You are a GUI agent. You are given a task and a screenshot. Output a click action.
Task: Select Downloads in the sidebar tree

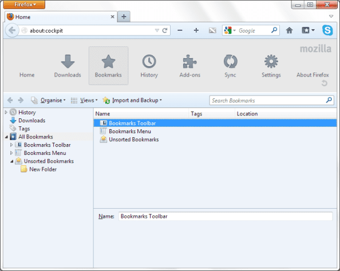click(32, 121)
